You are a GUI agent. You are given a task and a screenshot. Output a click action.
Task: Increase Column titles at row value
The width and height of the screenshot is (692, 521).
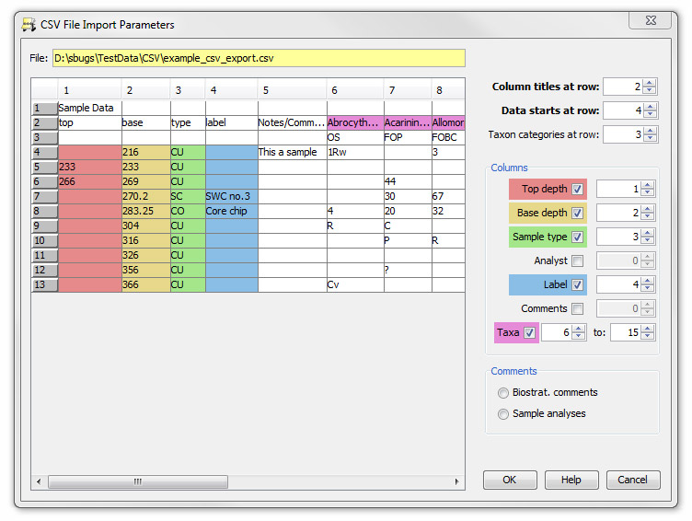(x=649, y=83)
